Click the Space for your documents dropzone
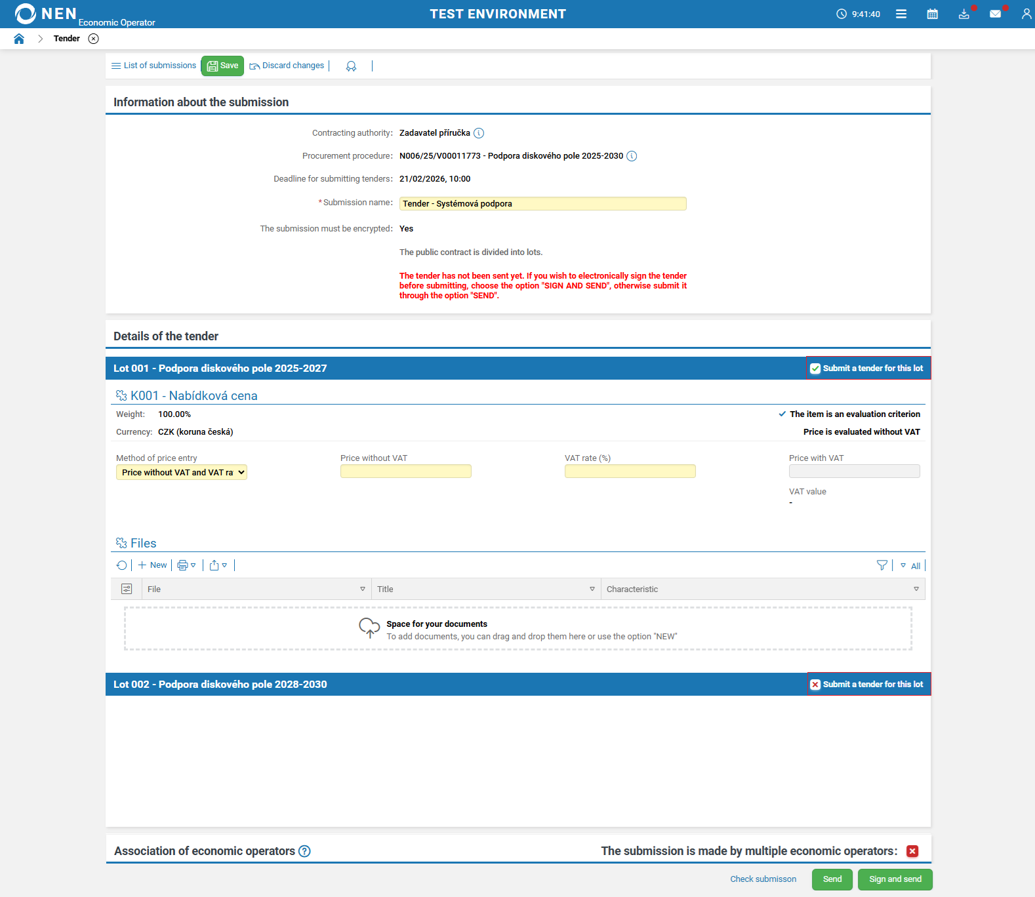The height and width of the screenshot is (897, 1035). pyautogui.click(x=518, y=629)
